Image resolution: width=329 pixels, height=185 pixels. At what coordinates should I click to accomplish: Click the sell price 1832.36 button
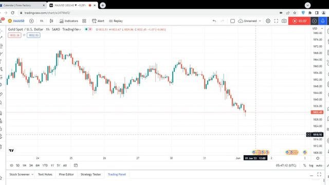(14, 35)
